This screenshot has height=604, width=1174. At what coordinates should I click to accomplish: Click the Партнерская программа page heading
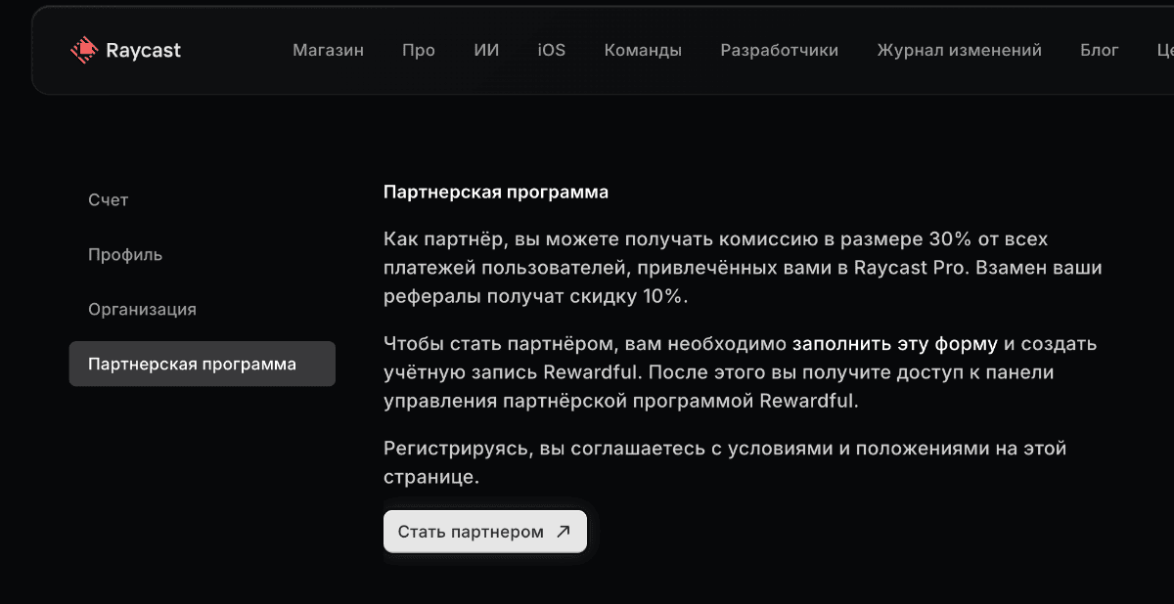495,193
